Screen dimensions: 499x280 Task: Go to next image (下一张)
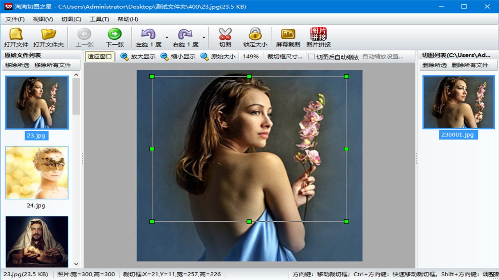point(115,35)
